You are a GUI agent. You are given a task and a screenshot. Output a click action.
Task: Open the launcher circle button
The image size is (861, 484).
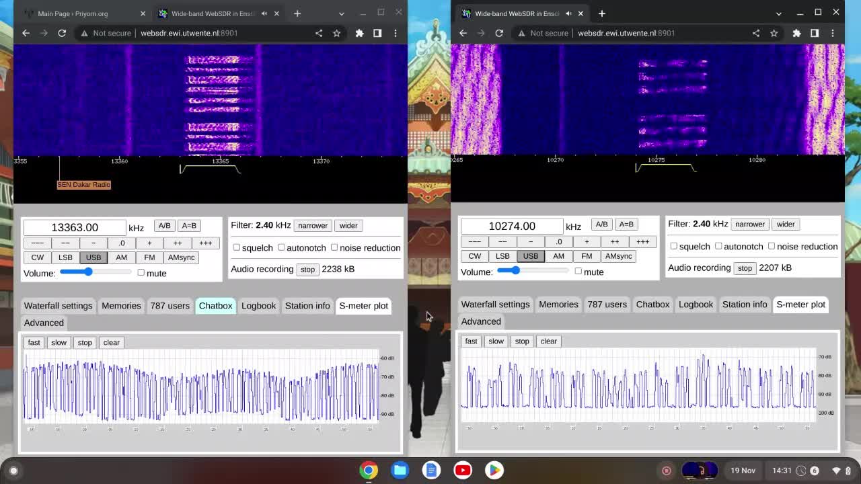point(13,471)
